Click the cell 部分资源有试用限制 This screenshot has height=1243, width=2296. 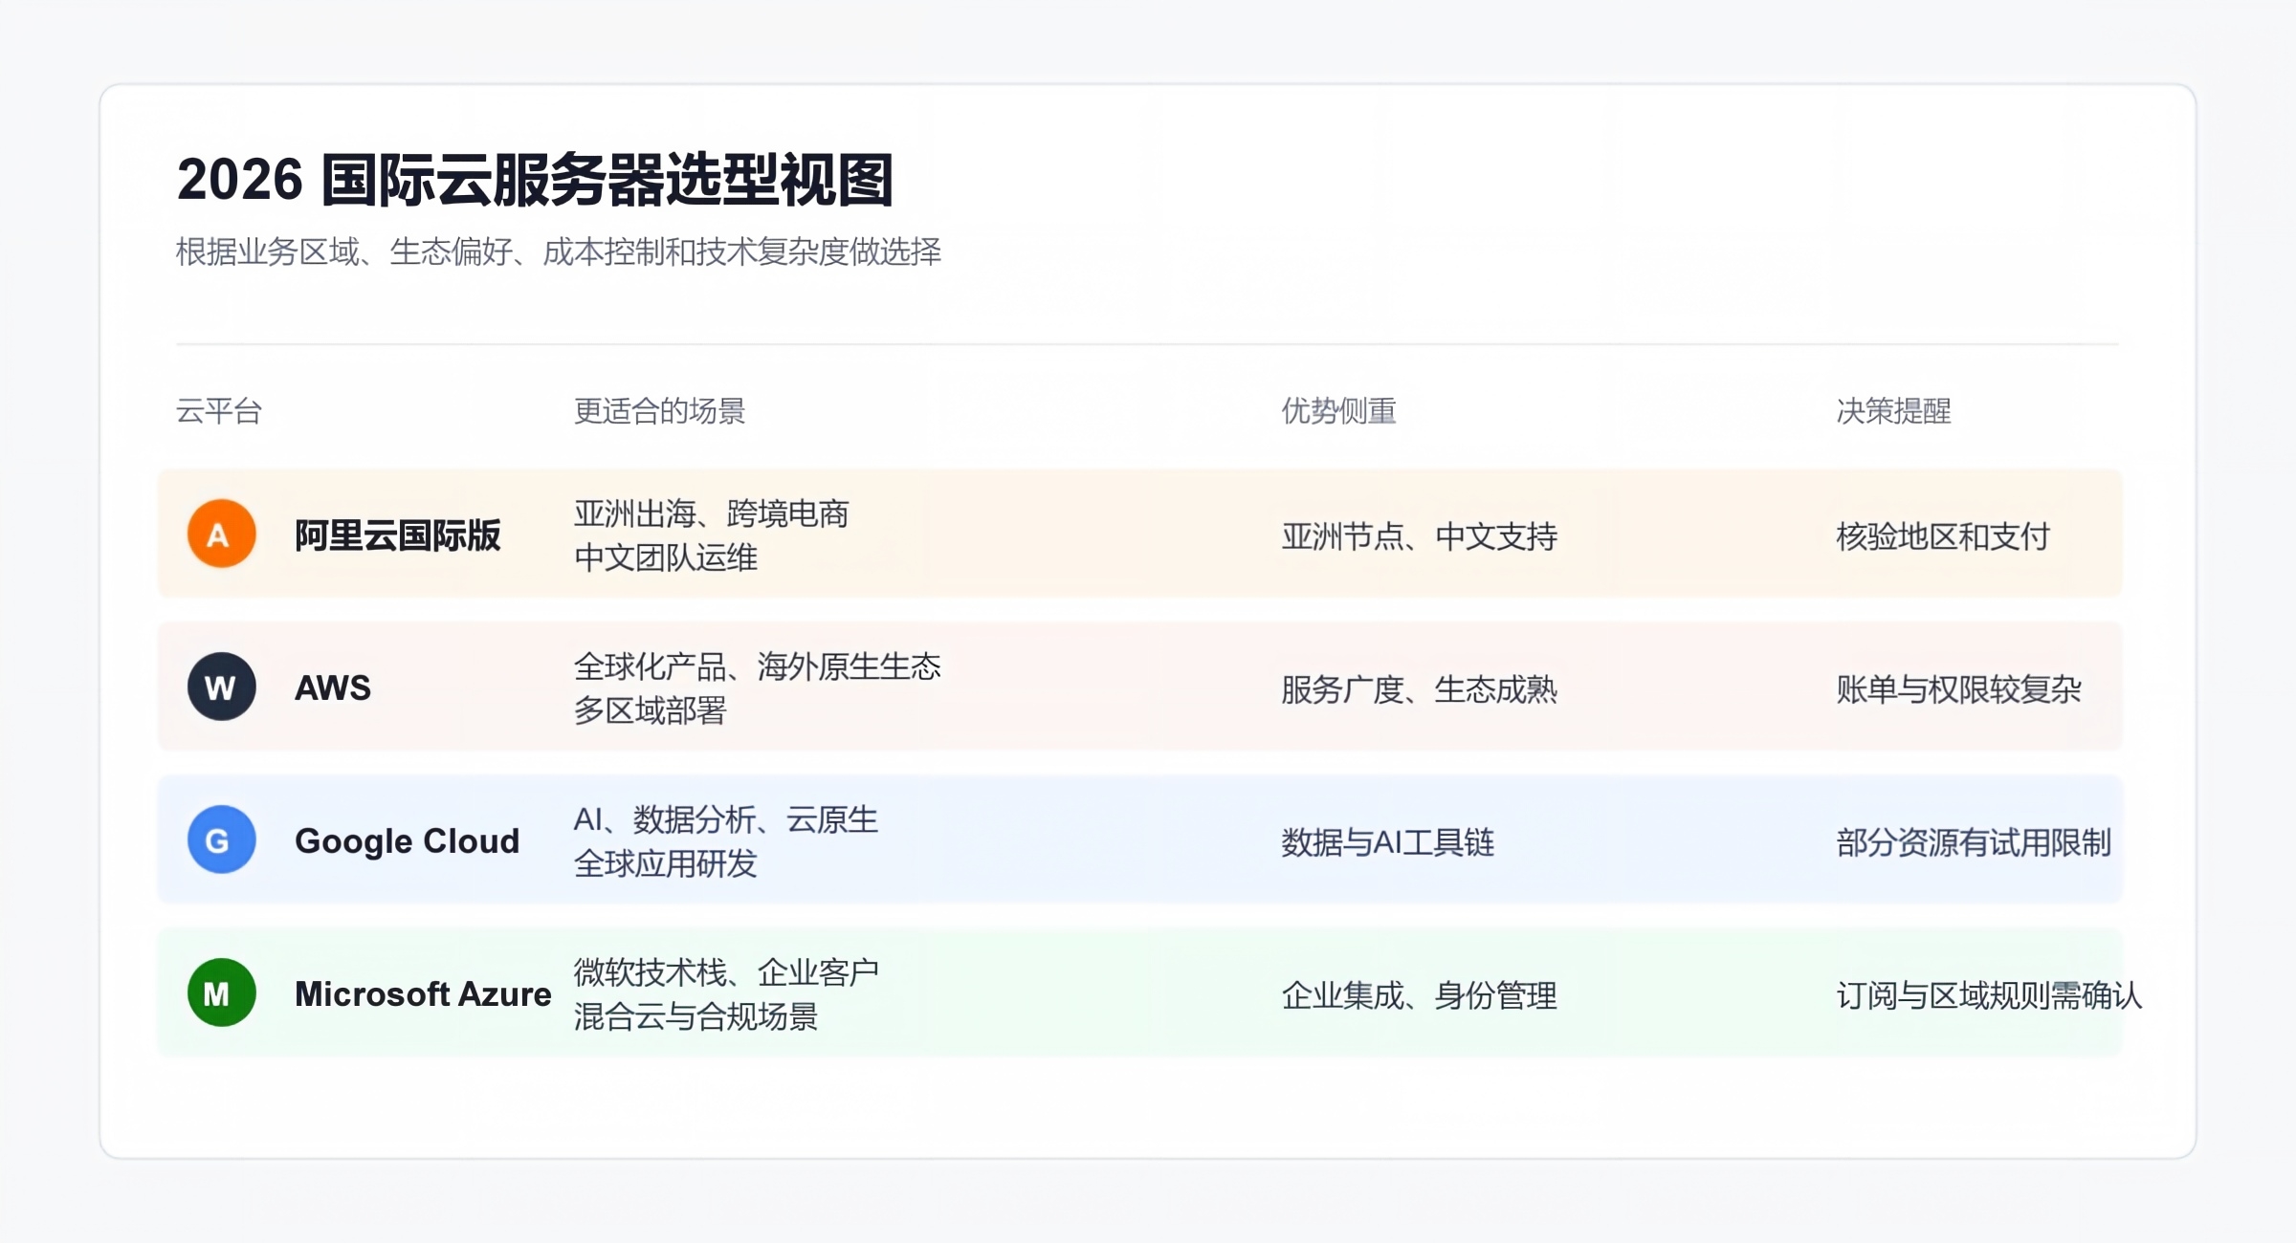1974,842
